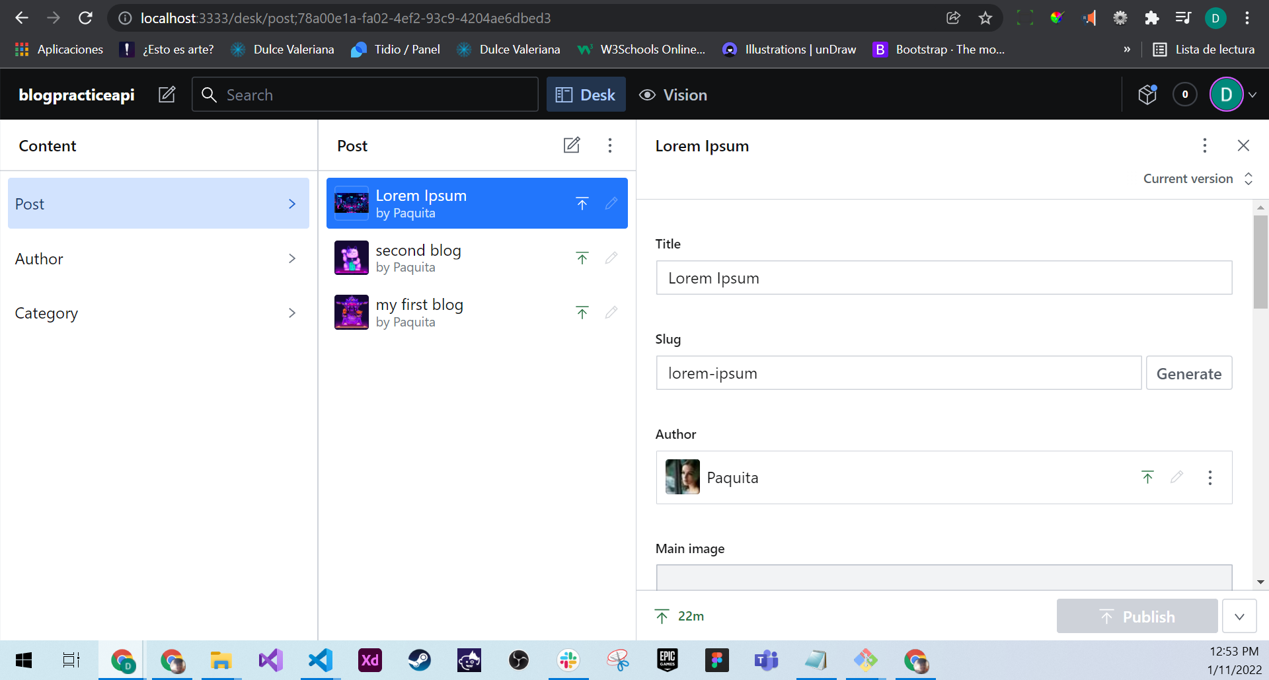Click the three-dot menu in the Author field
Screen dimensions: 1269x680
1210,478
